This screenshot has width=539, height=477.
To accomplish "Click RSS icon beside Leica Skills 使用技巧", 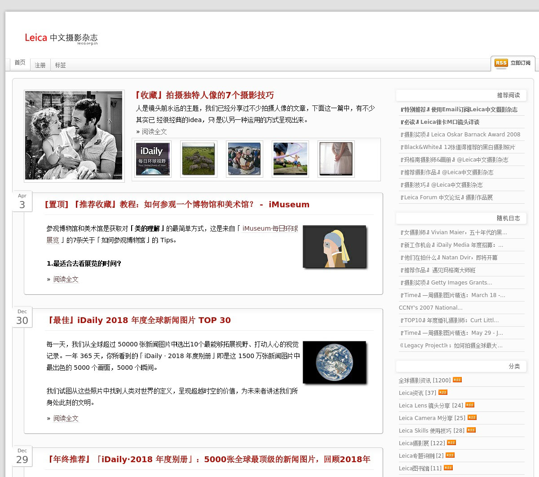I will pos(471,430).
